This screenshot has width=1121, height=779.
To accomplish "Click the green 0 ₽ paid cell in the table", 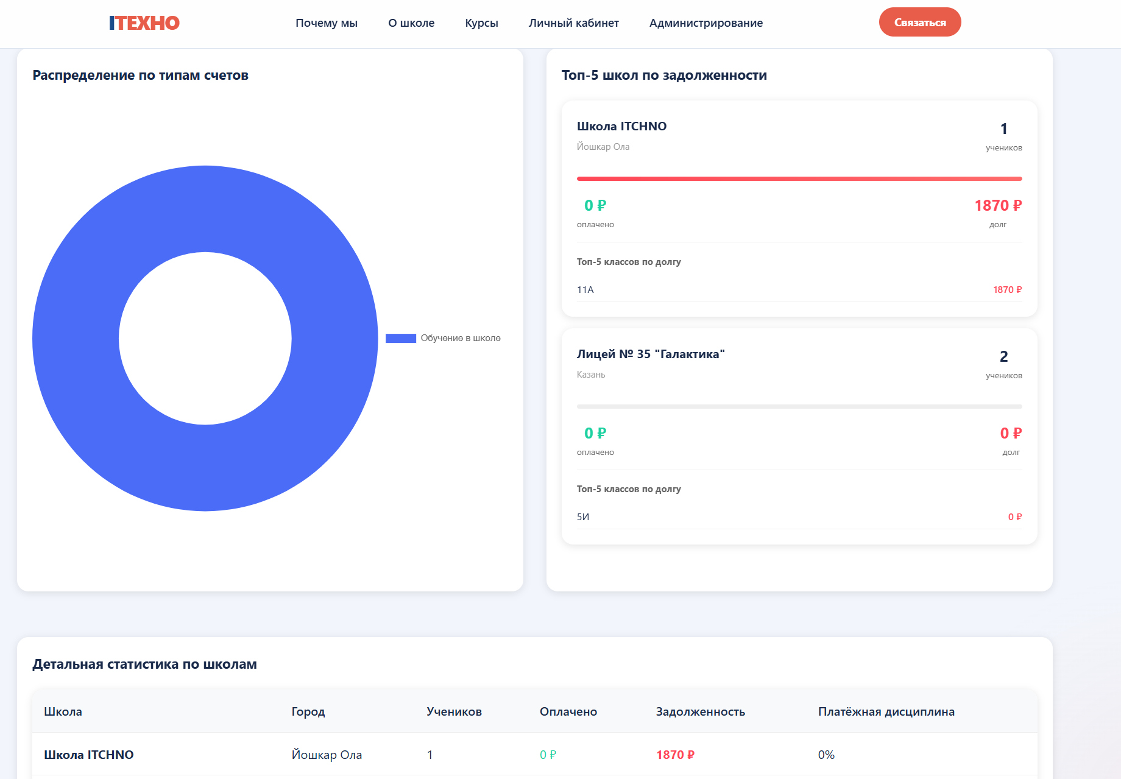I will pyautogui.click(x=548, y=755).
